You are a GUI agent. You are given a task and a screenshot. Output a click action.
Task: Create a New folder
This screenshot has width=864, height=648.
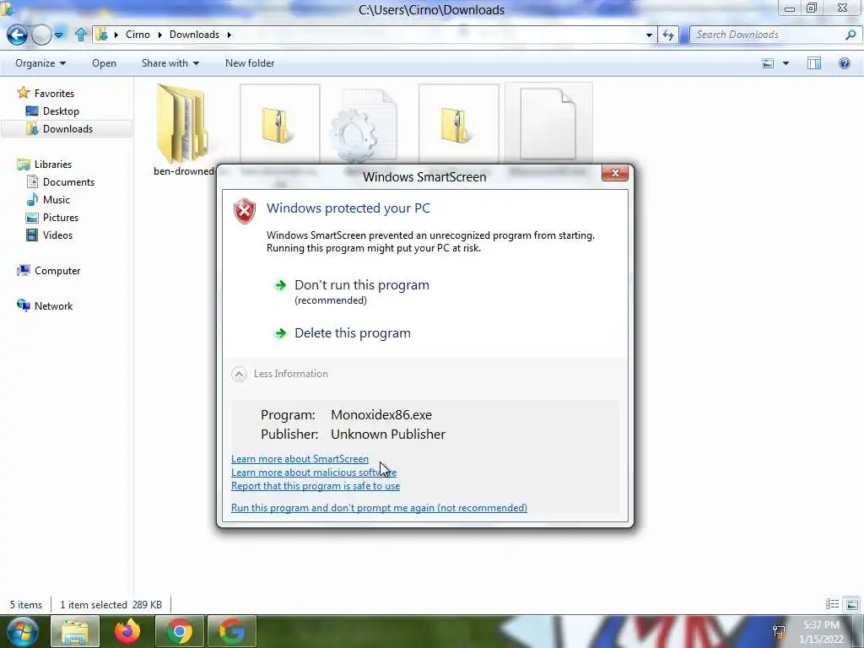[x=250, y=63]
